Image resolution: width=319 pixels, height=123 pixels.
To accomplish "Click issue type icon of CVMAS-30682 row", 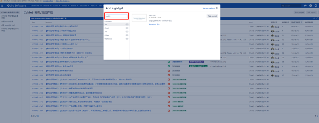I will pyautogui.click(x=169, y=66).
